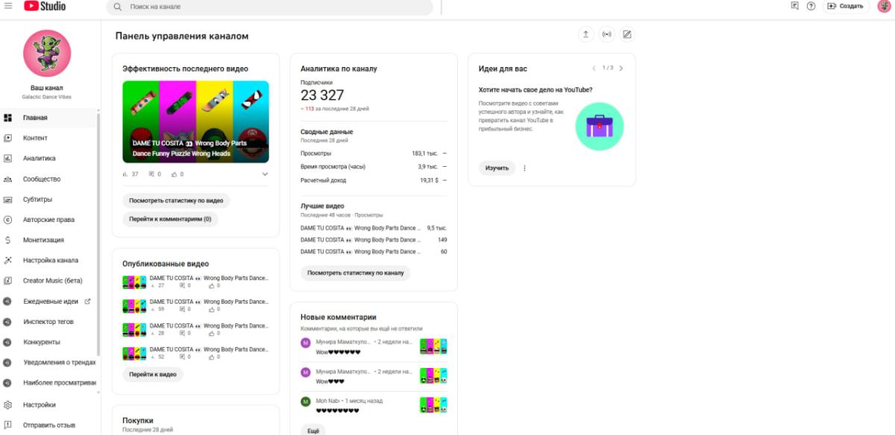Click the Просмотры 183,1 тыс. value

coord(424,153)
